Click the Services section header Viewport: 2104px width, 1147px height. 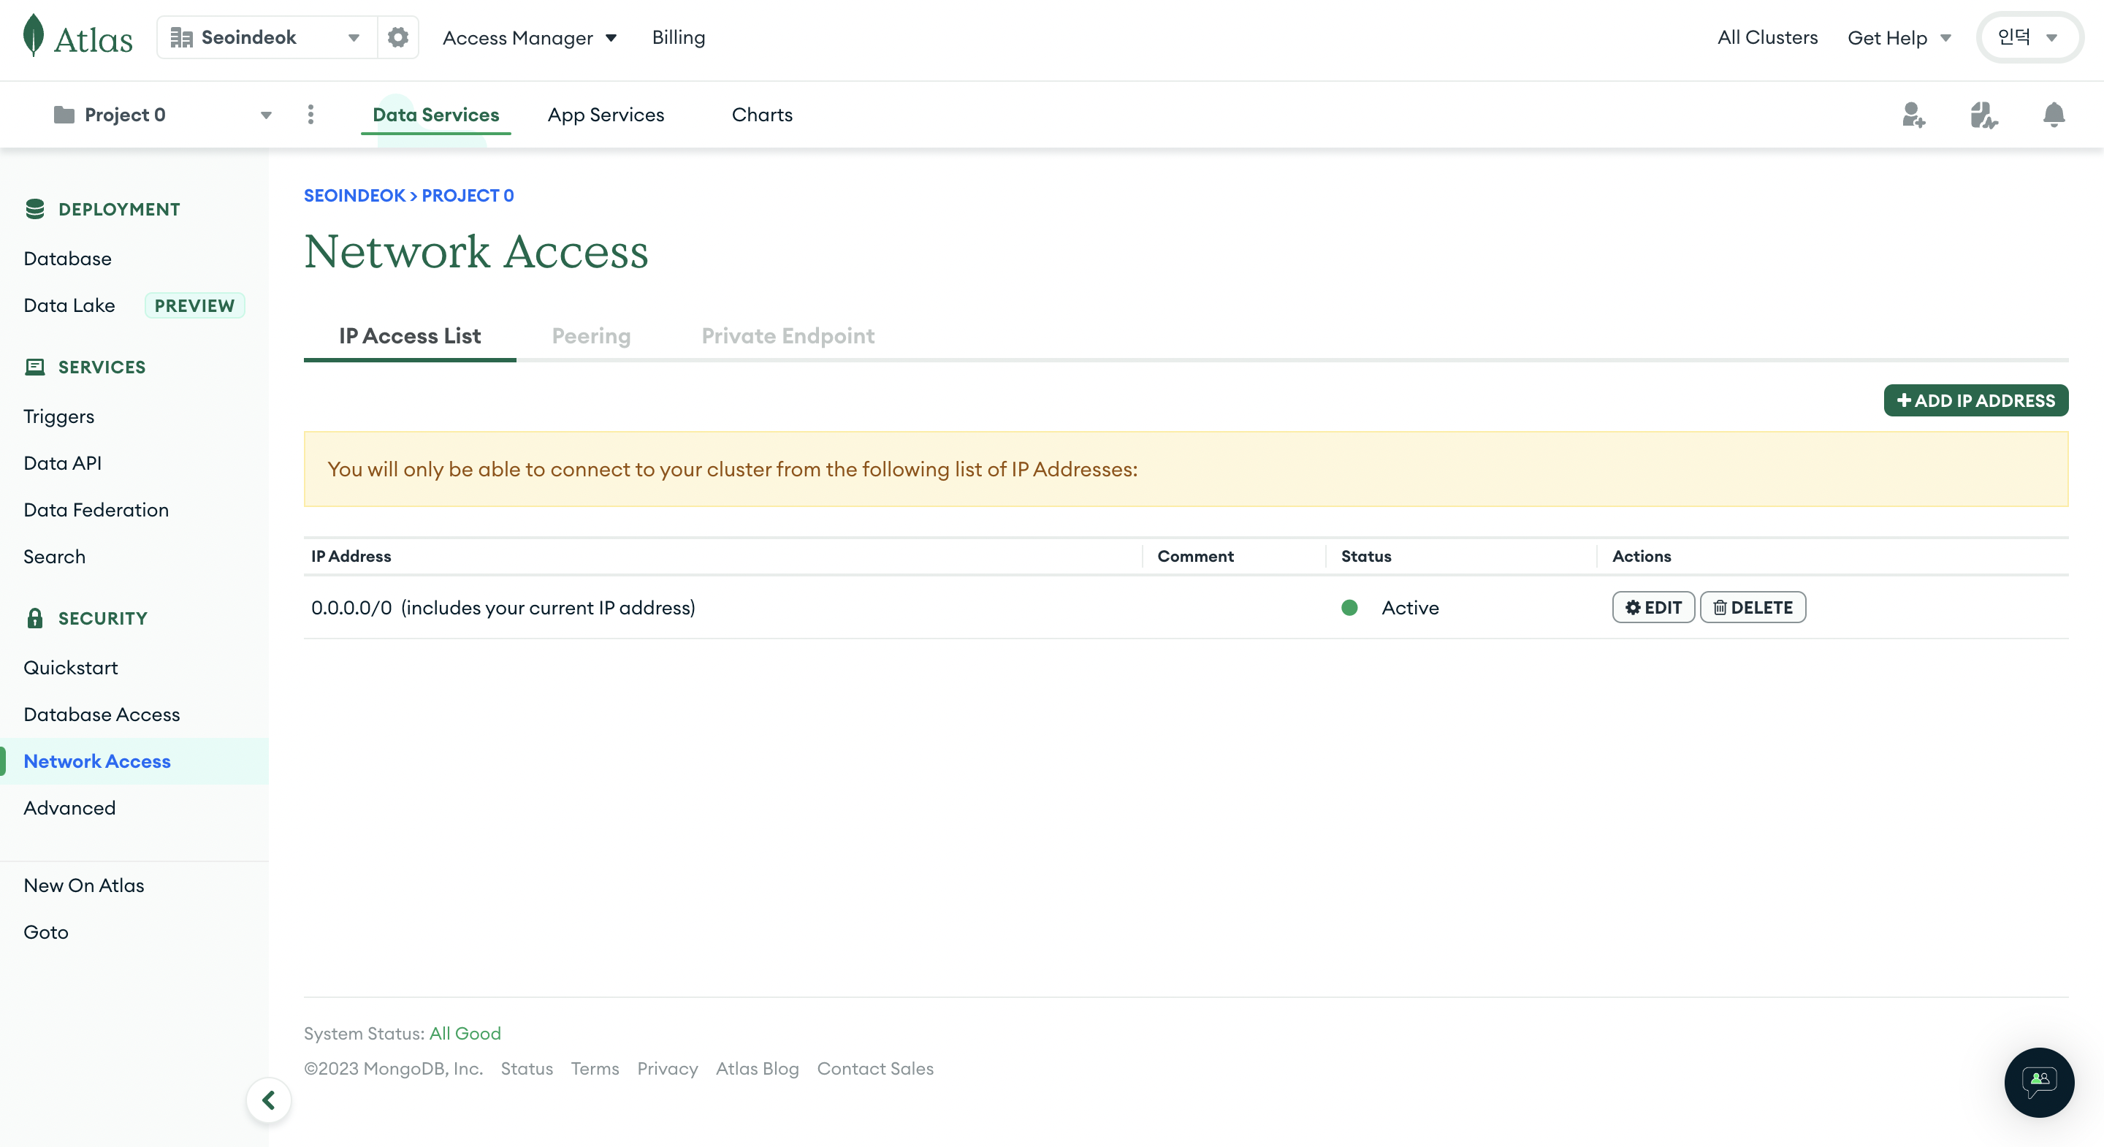coord(85,367)
